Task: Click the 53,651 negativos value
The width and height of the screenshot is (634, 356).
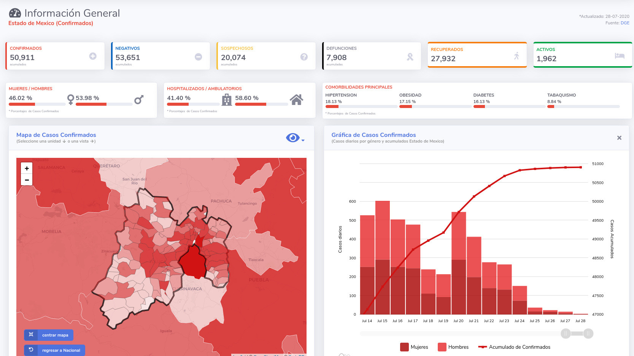Action: [x=128, y=57]
